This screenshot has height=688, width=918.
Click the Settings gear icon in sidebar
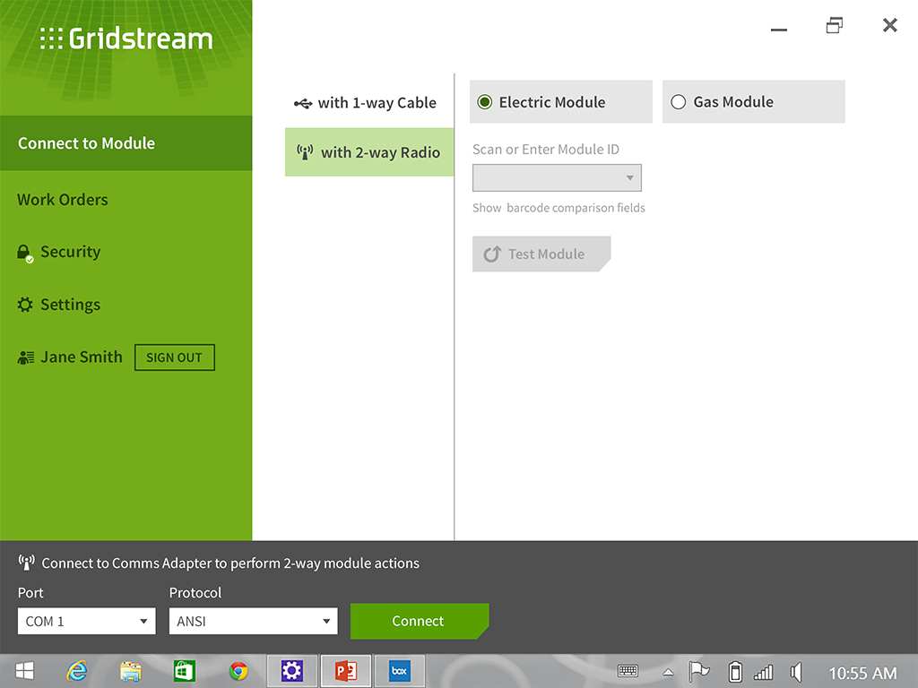pyautogui.click(x=25, y=305)
